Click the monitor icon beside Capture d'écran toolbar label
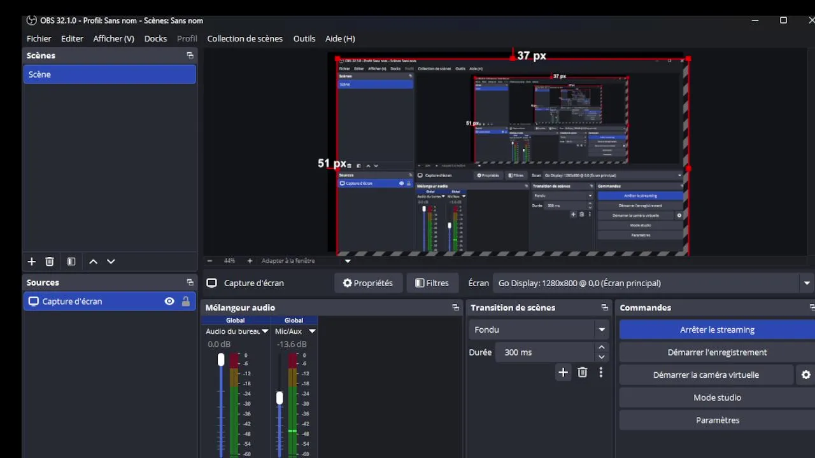815x458 pixels. click(212, 283)
